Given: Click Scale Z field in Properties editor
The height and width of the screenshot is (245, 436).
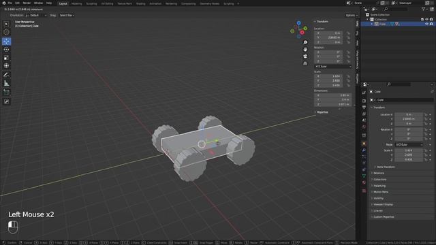Looking at the screenshot, I should coord(409,160).
